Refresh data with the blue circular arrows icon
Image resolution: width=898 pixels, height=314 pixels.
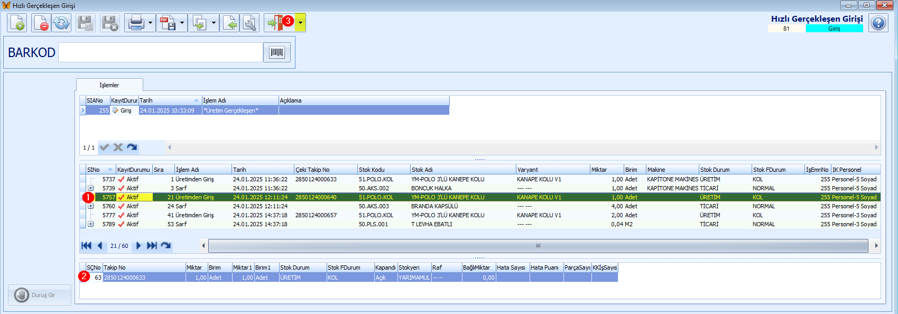(x=61, y=23)
